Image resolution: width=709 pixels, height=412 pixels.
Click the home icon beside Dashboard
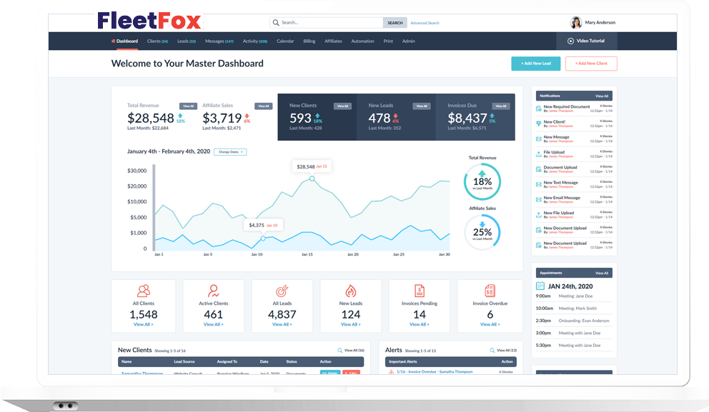pos(113,41)
